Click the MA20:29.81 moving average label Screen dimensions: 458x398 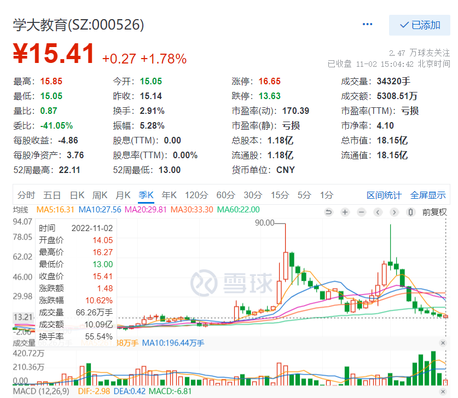tap(146, 210)
